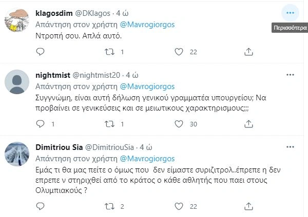Image resolution: width=308 pixels, height=217 pixels.
Task: Like nightmist's tweet with 30 likes
Action: [x=179, y=124]
